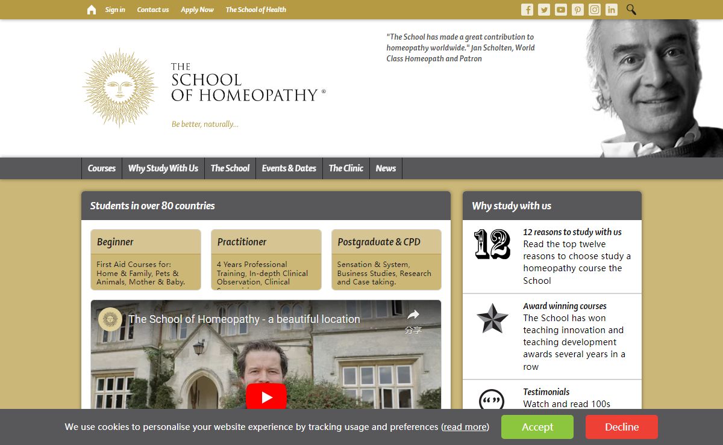723x445 pixels.
Task: Follow the read more cookies link
Action: point(465,427)
